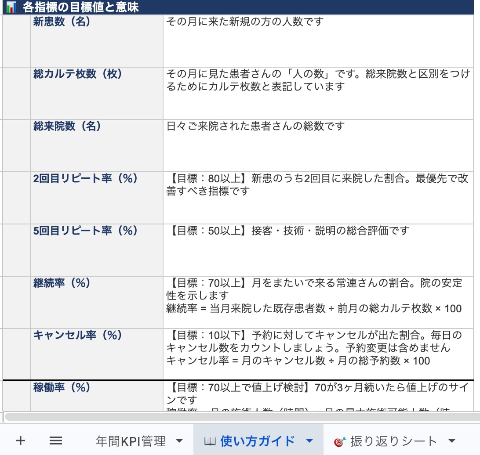Click description with 目標：50以上
This screenshot has height=455, width=480.
[318, 250]
